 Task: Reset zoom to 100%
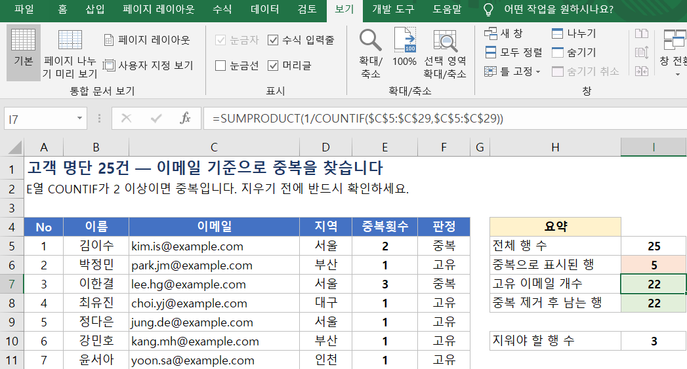tap(404, 47)
